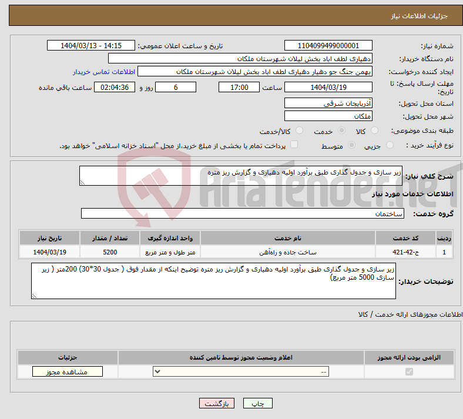Click the مشاهده مجوز button
Image resolution: width=463 pixels, height=419 pixels.
pos(68,371)
